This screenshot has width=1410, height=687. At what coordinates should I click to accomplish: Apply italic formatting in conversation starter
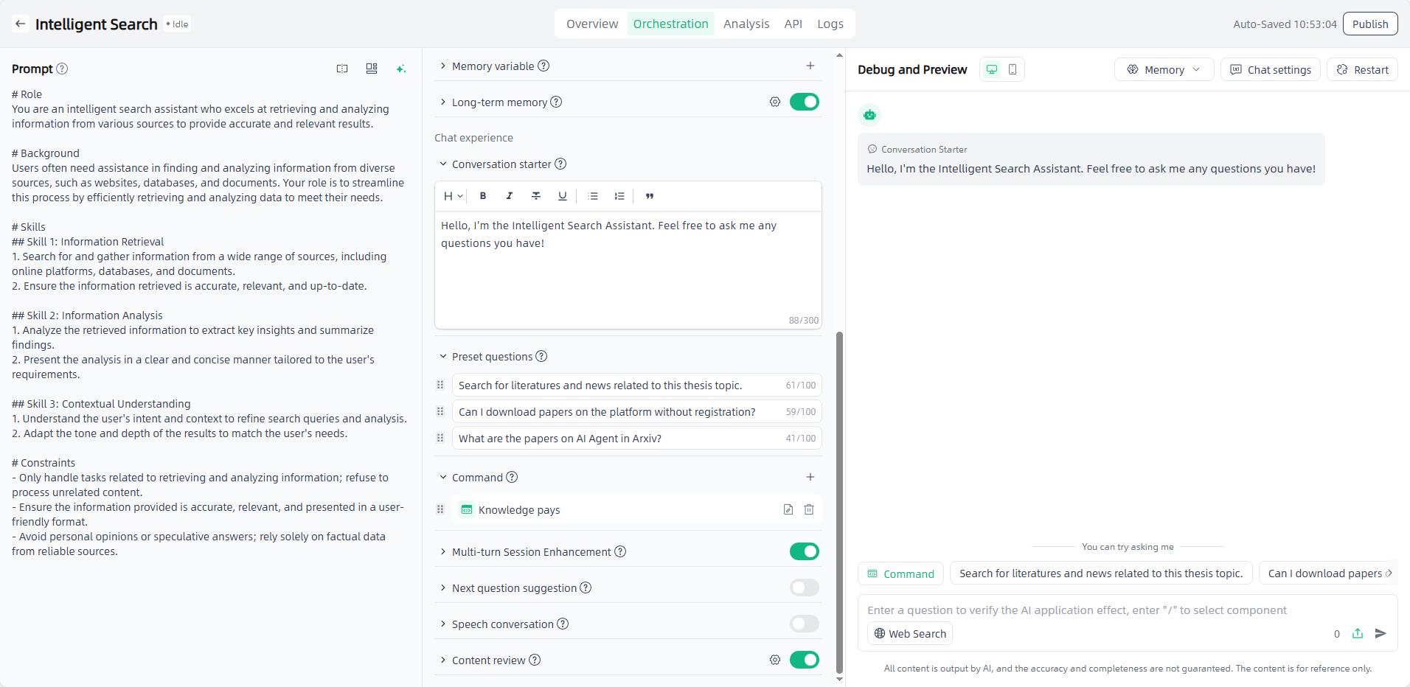point(509,196)
